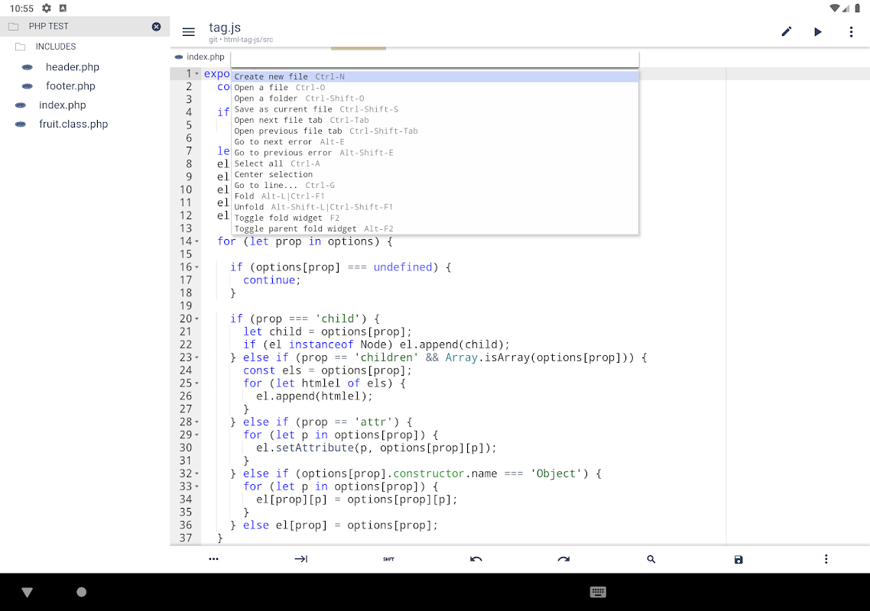The width and height of the screenshot is (870, 611).
Task: Select Go to line... command
Action: pos(435,185)
